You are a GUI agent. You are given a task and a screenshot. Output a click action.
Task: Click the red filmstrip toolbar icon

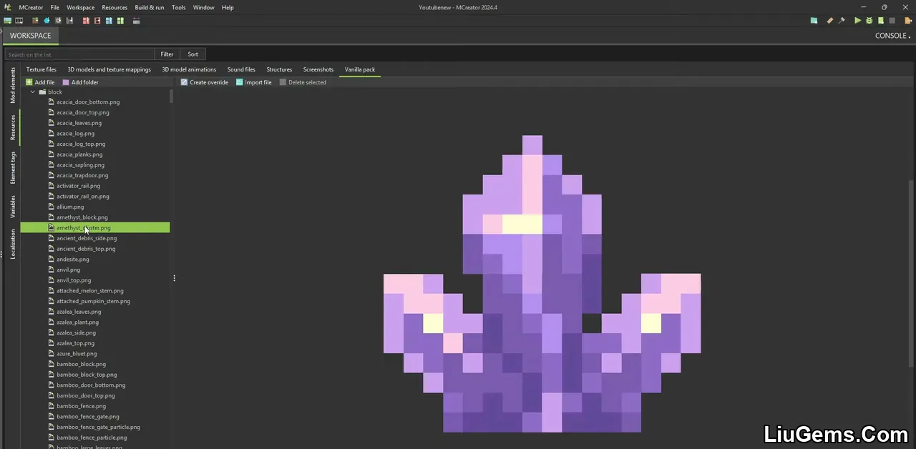[x=97, y=21]
